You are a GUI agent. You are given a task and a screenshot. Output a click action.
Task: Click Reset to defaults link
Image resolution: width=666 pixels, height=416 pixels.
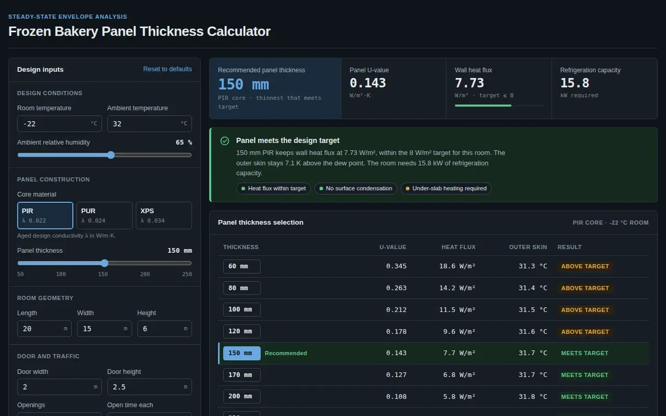(168, 69)
